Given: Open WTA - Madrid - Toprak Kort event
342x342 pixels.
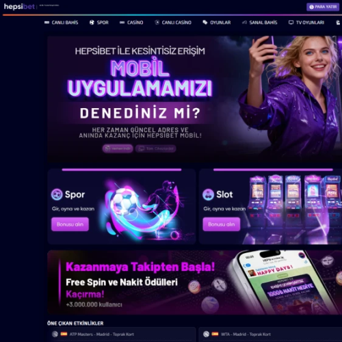Looking at the screenshot, I should 270,334.
